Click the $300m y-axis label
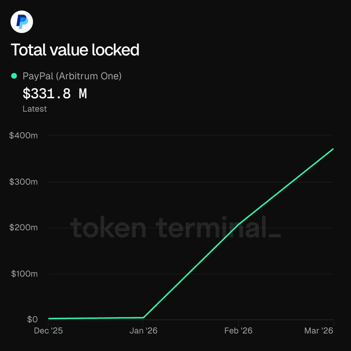351x351 pixels. tap(23, 182)
